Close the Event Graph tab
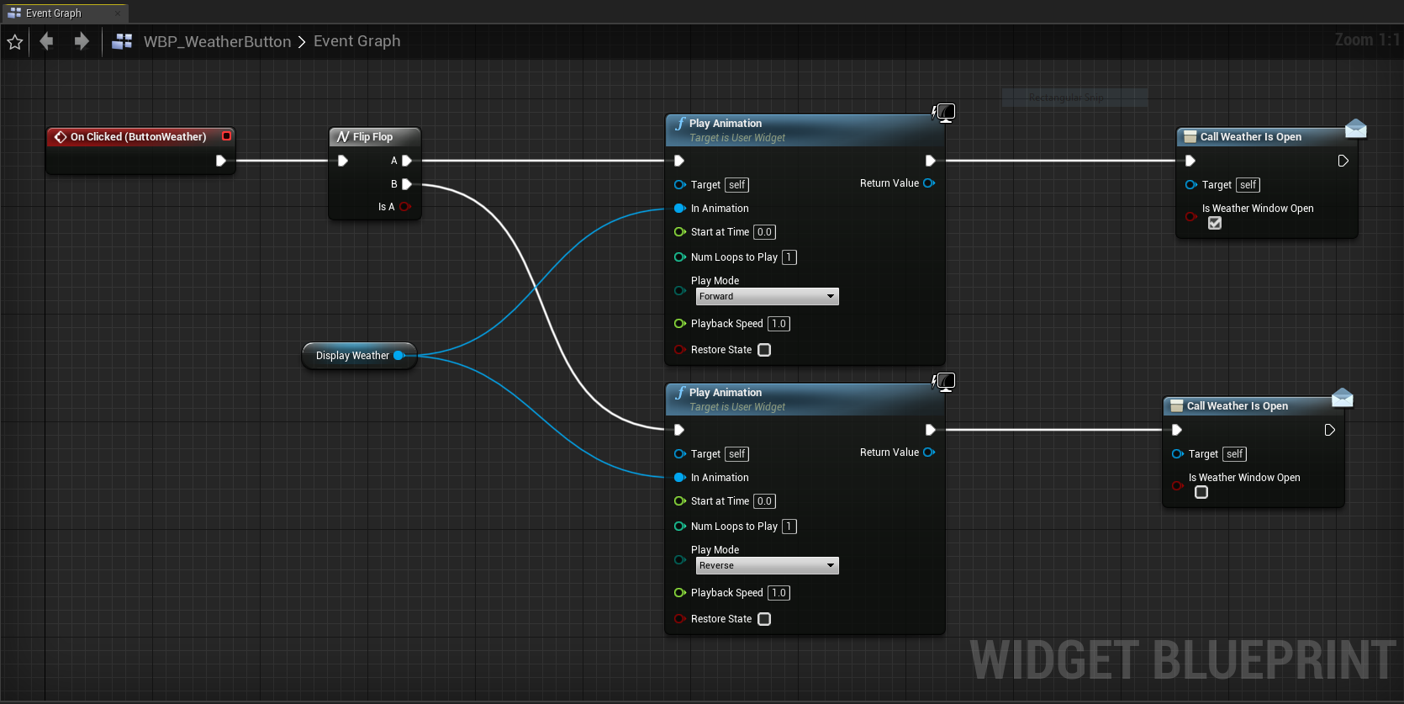 [117, 13]
